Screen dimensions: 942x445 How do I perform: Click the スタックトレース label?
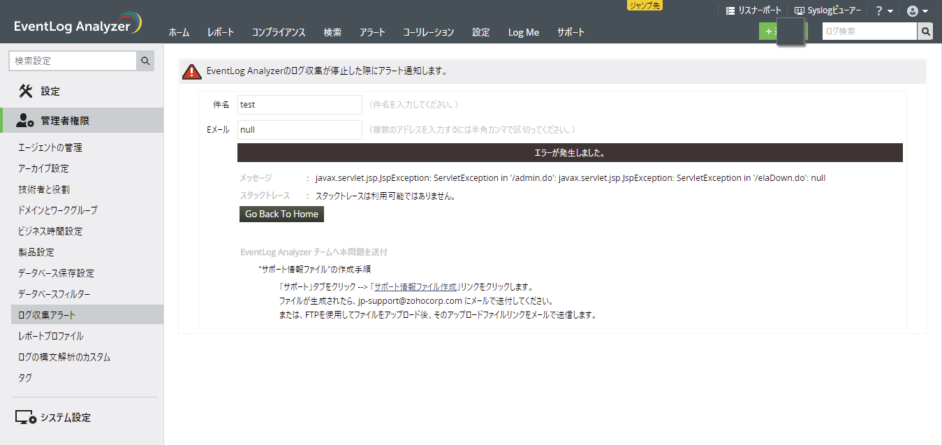pyautogui.click(x=265, y=196)
